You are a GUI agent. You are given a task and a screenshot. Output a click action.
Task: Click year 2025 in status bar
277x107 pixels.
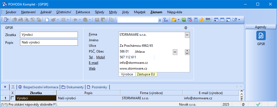coord(226,104)
